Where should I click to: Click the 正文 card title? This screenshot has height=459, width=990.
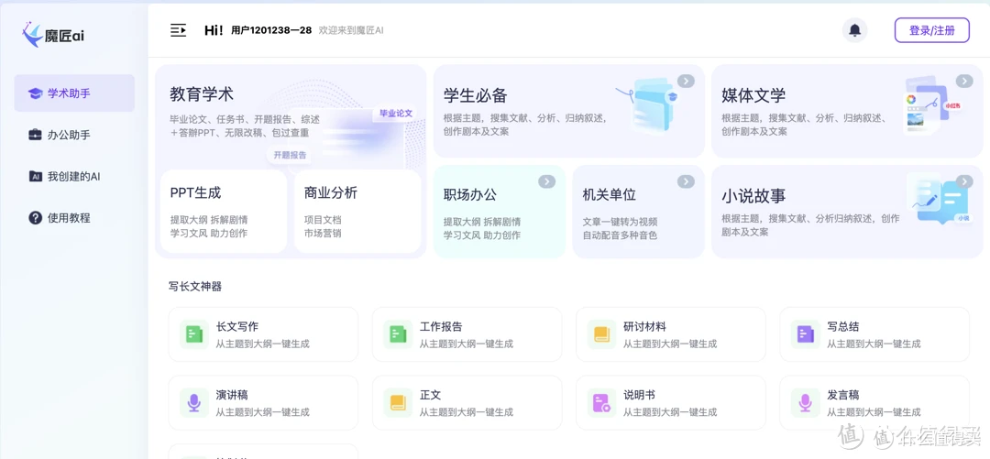pyautogui.click(x=430, y=395)
